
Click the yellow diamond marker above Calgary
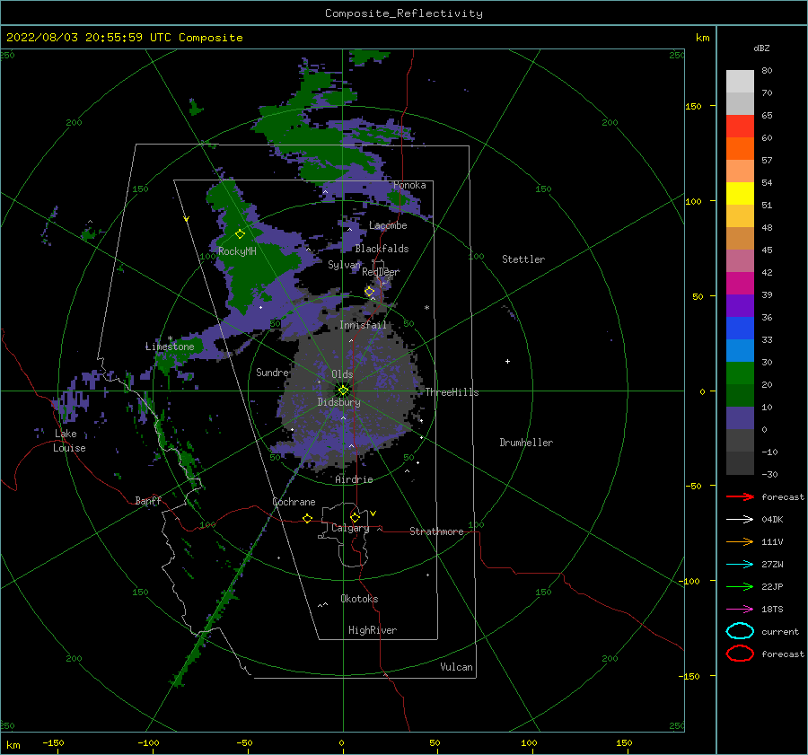[355, 517]
